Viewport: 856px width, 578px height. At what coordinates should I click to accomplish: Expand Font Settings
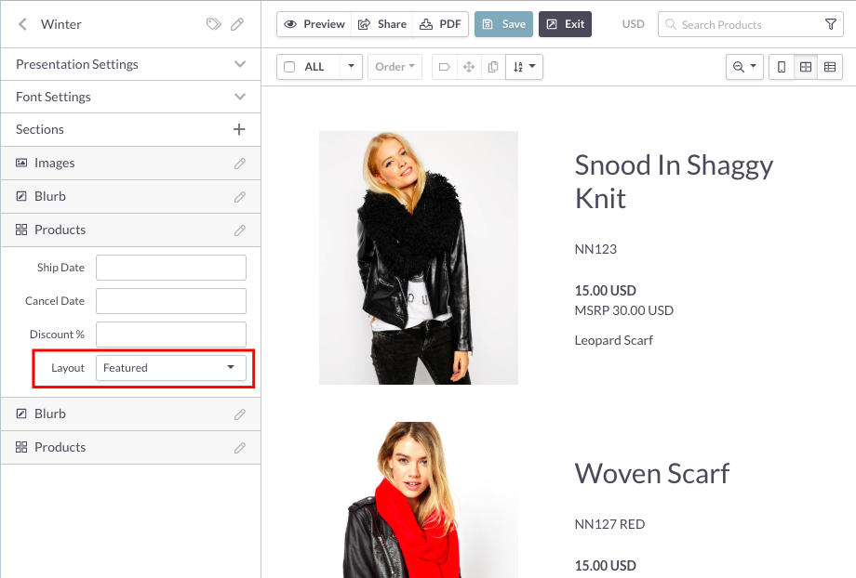pos(130,97)
